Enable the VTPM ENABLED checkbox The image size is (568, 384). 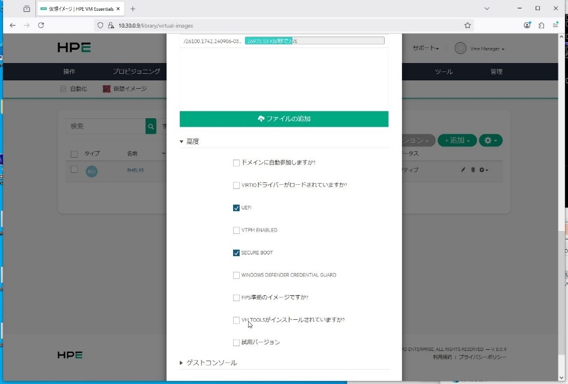coord(236,230)
